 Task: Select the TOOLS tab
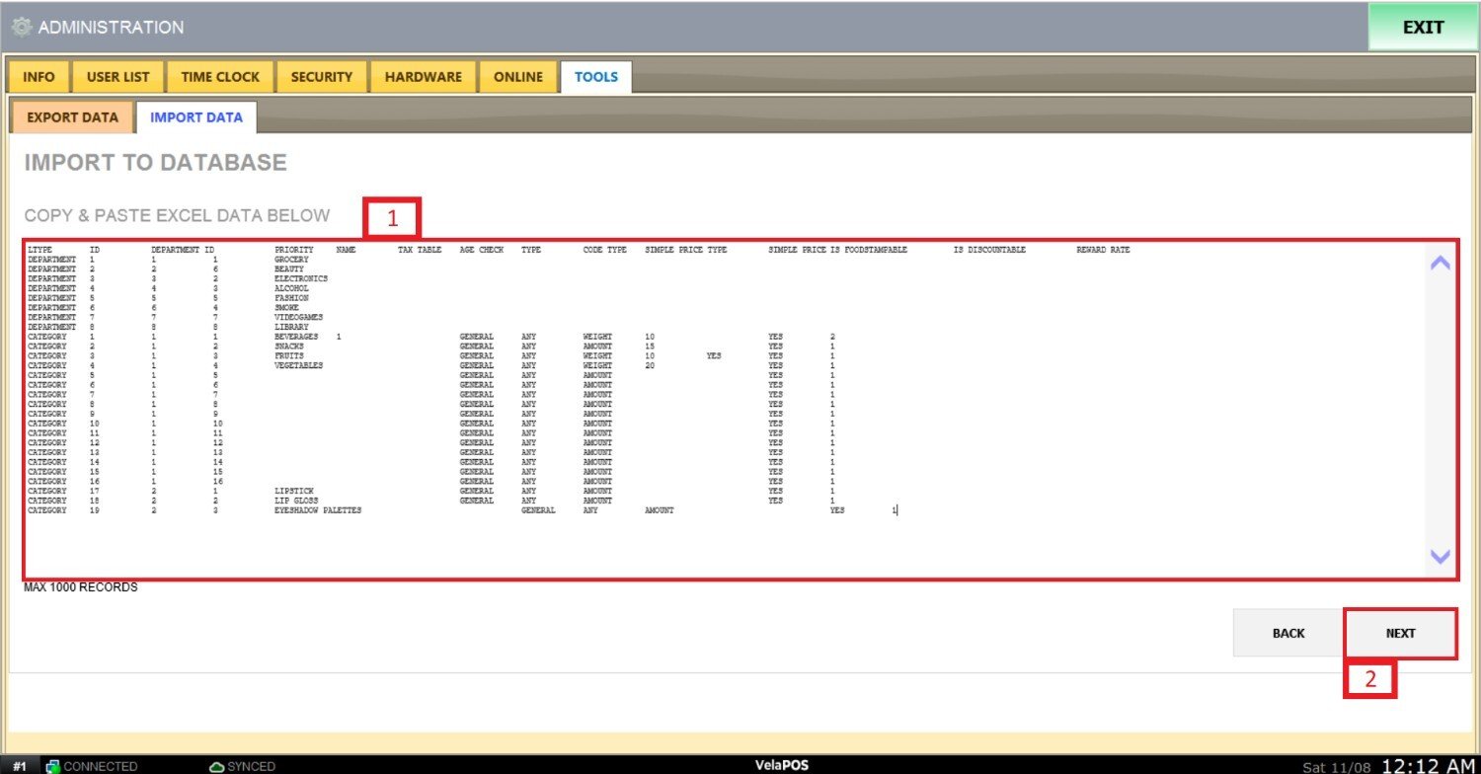[596, 77]
